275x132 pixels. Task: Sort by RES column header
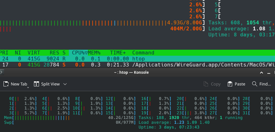click(x=54, y=53)
